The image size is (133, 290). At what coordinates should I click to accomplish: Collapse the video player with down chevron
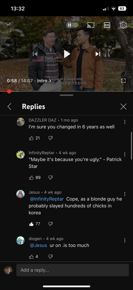tap(8, 24)
